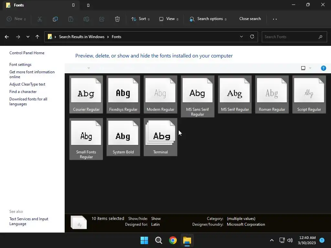Image resolution: width=331 pixels, height=248 pixels.
Task: Delete selected fonts with trash icon
Action: [x=117, y=19]
